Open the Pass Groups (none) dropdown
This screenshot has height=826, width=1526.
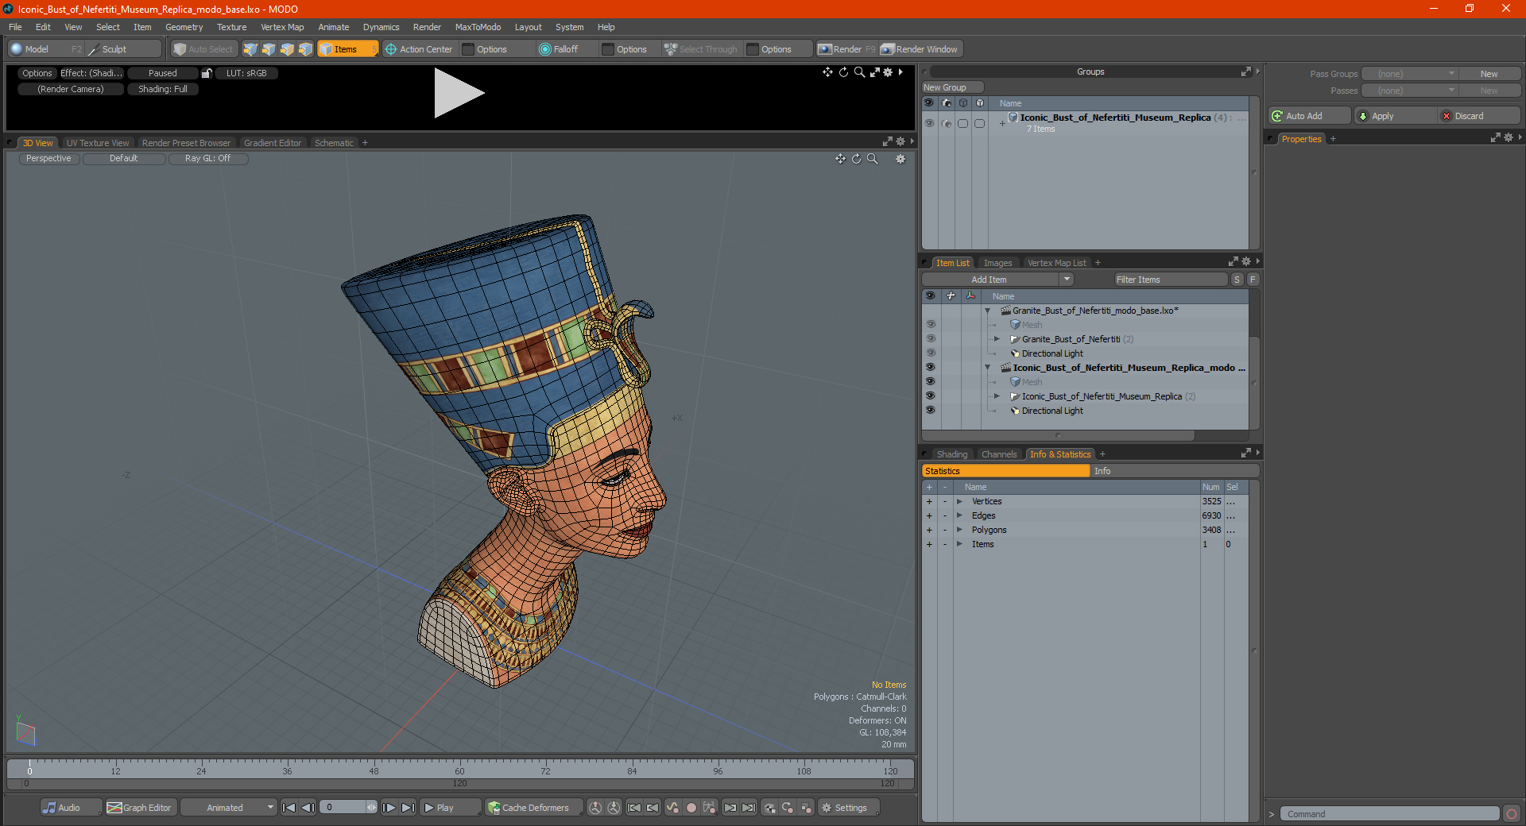click(1409, 74)
